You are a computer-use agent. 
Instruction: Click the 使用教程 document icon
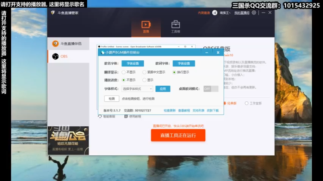point(126,116)
